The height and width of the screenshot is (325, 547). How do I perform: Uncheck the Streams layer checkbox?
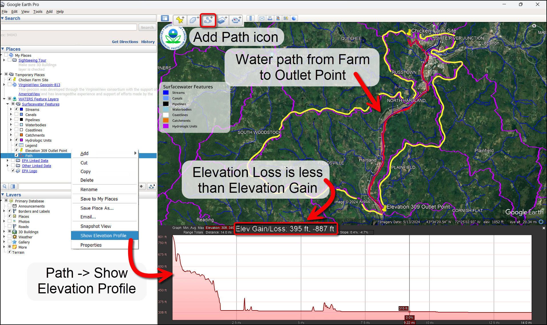[17, 109]
